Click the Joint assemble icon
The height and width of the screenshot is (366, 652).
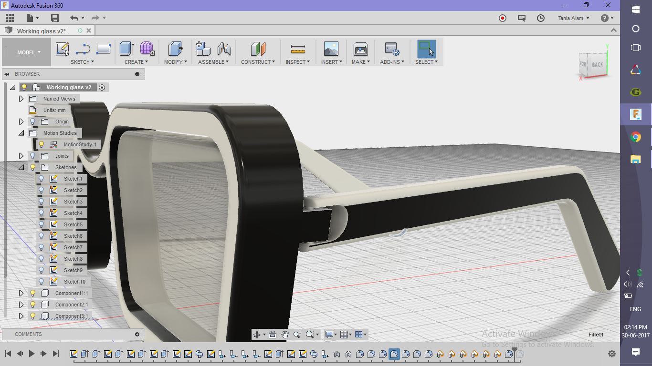click(224, 49)
